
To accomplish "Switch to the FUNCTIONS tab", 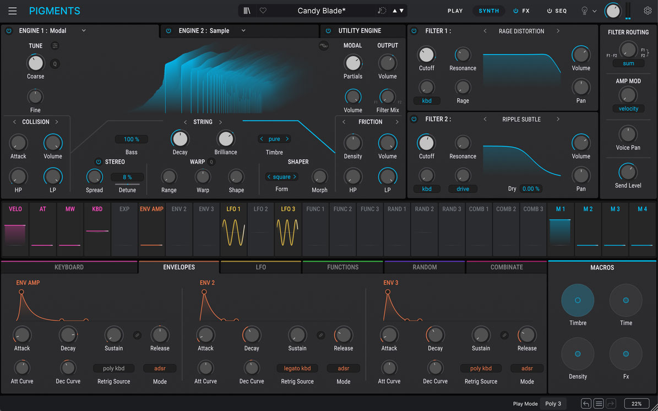I will [343, 267].
